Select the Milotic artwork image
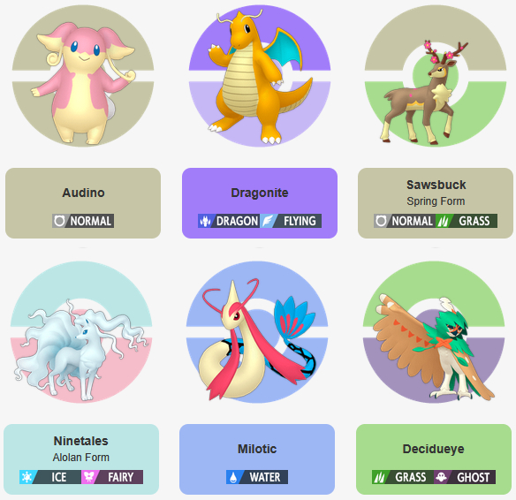The width and height of the screenshot is (516, 500). tap(257, 332)
